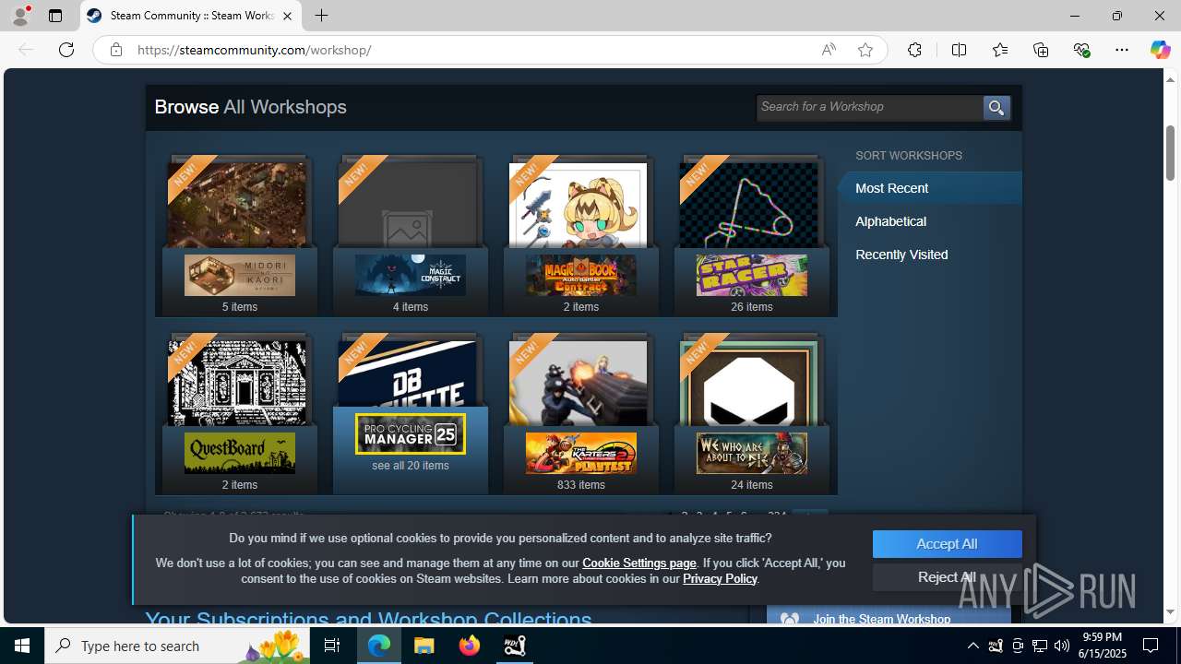The height and width of the screenshot is (664, 1181).
Task: Open We Who Are About To Die workshop
Action: tap(752, 454)
